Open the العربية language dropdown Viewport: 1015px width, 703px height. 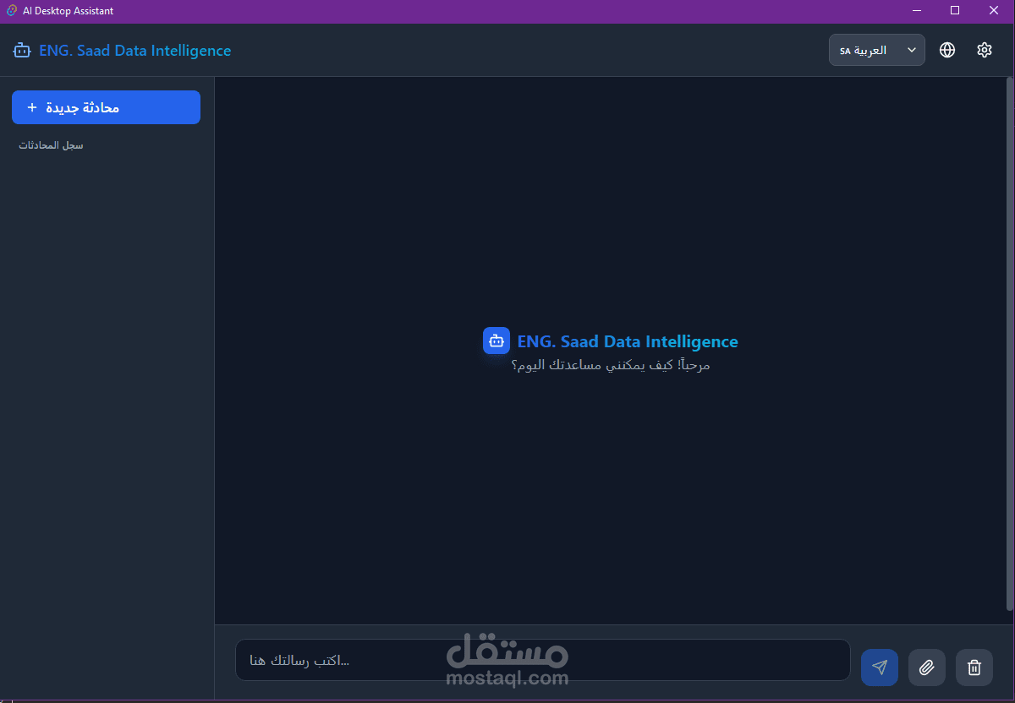(x=877, y=50)
